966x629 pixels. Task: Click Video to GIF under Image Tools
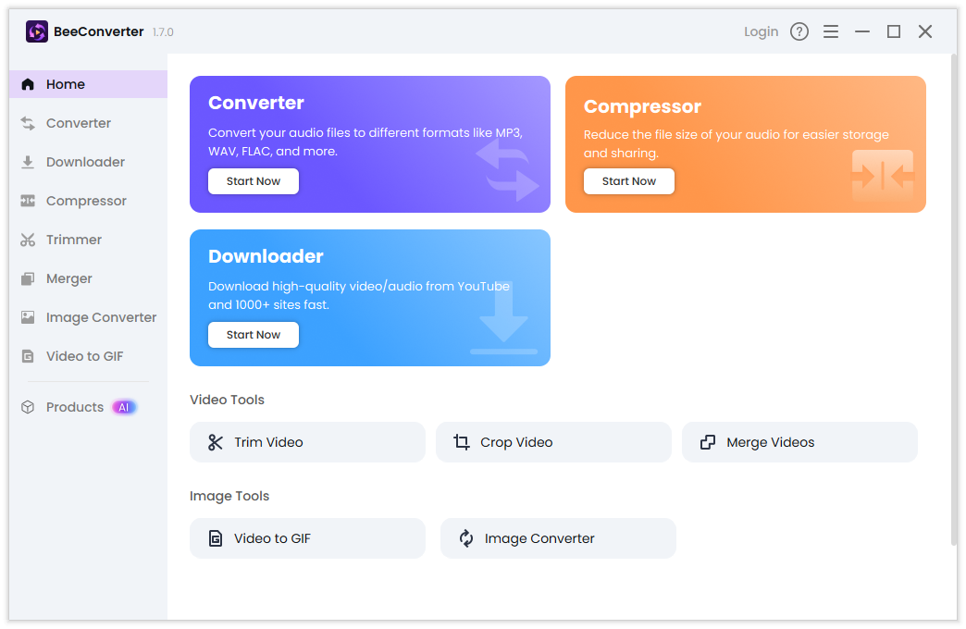307,538
